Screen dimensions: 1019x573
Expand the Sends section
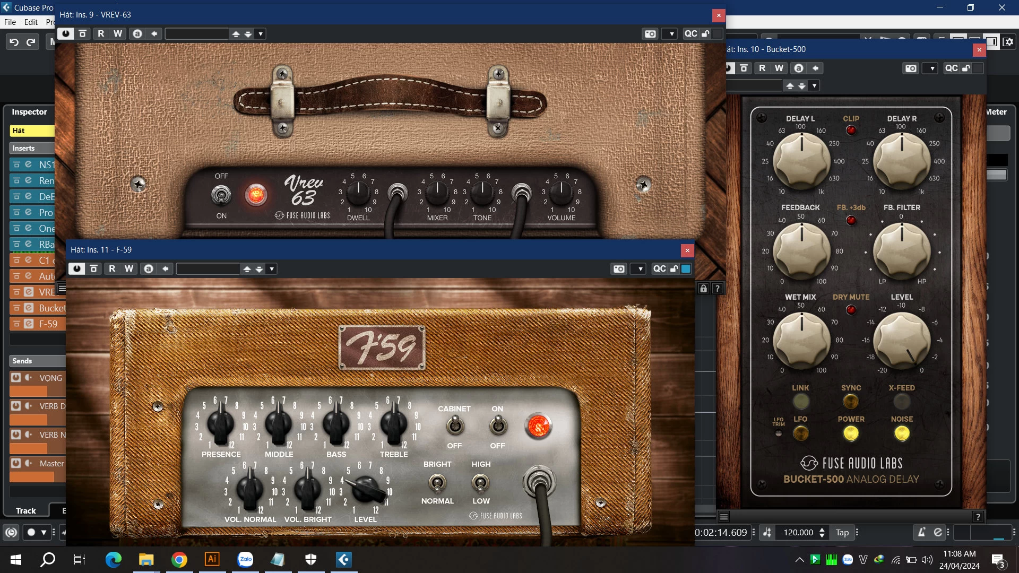point(36,361)
